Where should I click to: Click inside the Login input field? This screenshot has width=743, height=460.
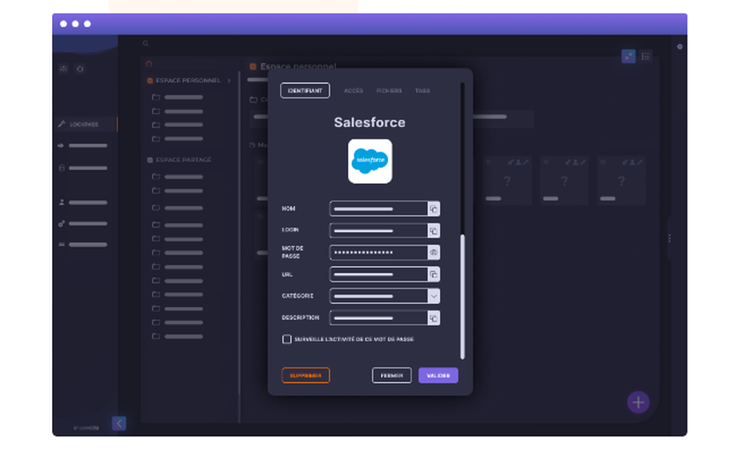[379, 230]
